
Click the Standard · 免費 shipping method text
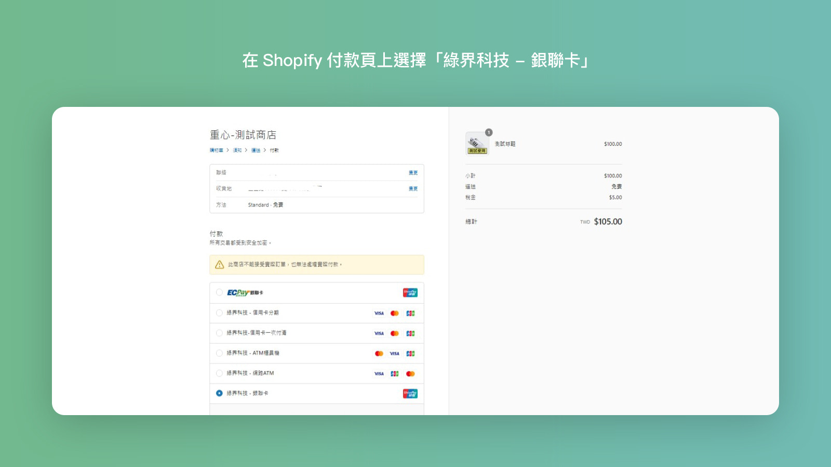[x=265, y=205]
